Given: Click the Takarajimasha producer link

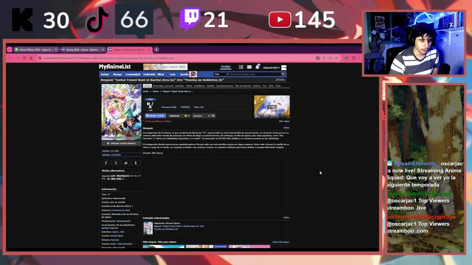Looking at the screenshot, I should [123, 221].
